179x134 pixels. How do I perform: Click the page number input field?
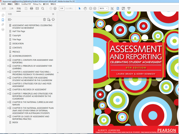pos(62,8)
